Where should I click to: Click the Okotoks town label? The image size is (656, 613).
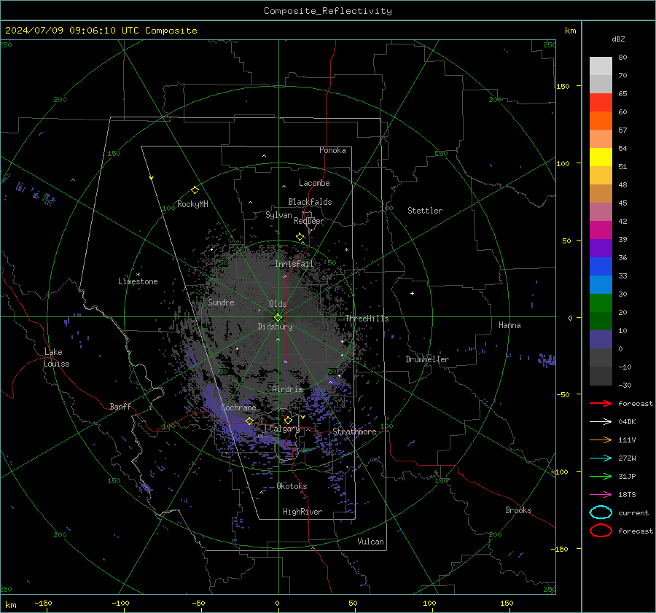[292, 486]
